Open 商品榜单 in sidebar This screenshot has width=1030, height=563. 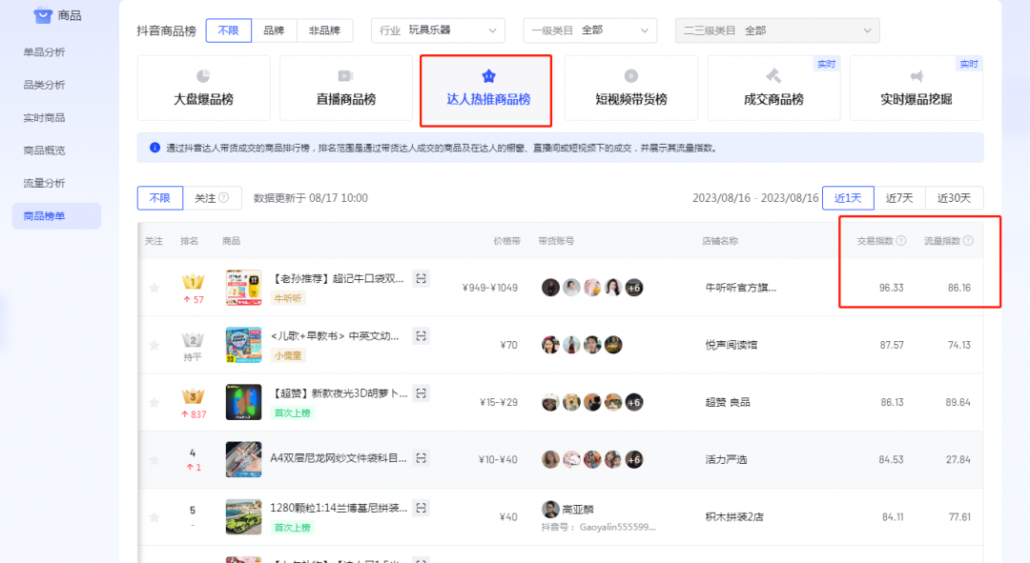[x=56, y=216]
